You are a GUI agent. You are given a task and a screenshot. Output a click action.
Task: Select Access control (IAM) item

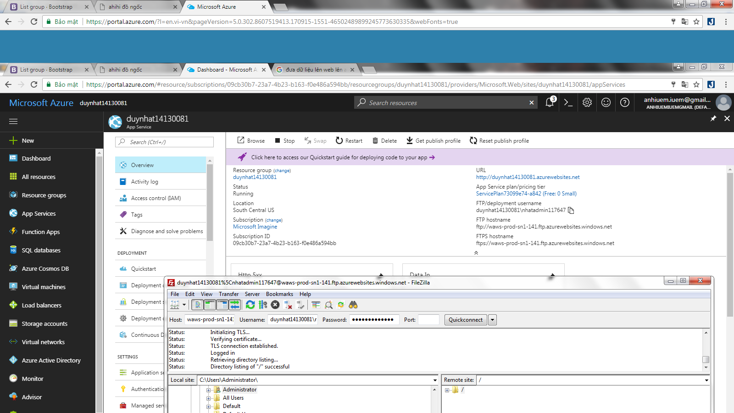[161, 198]
